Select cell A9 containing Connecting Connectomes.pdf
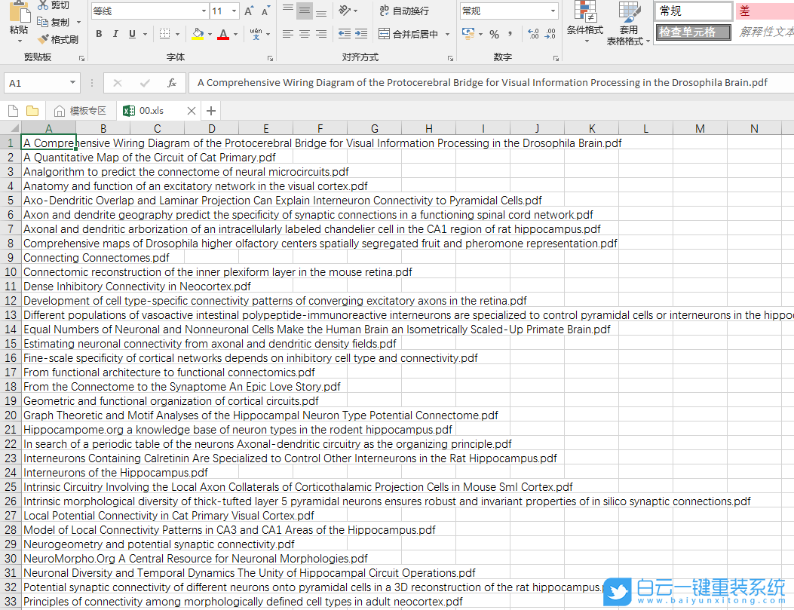Screen dimensions: 794x610 coord(97,258)
